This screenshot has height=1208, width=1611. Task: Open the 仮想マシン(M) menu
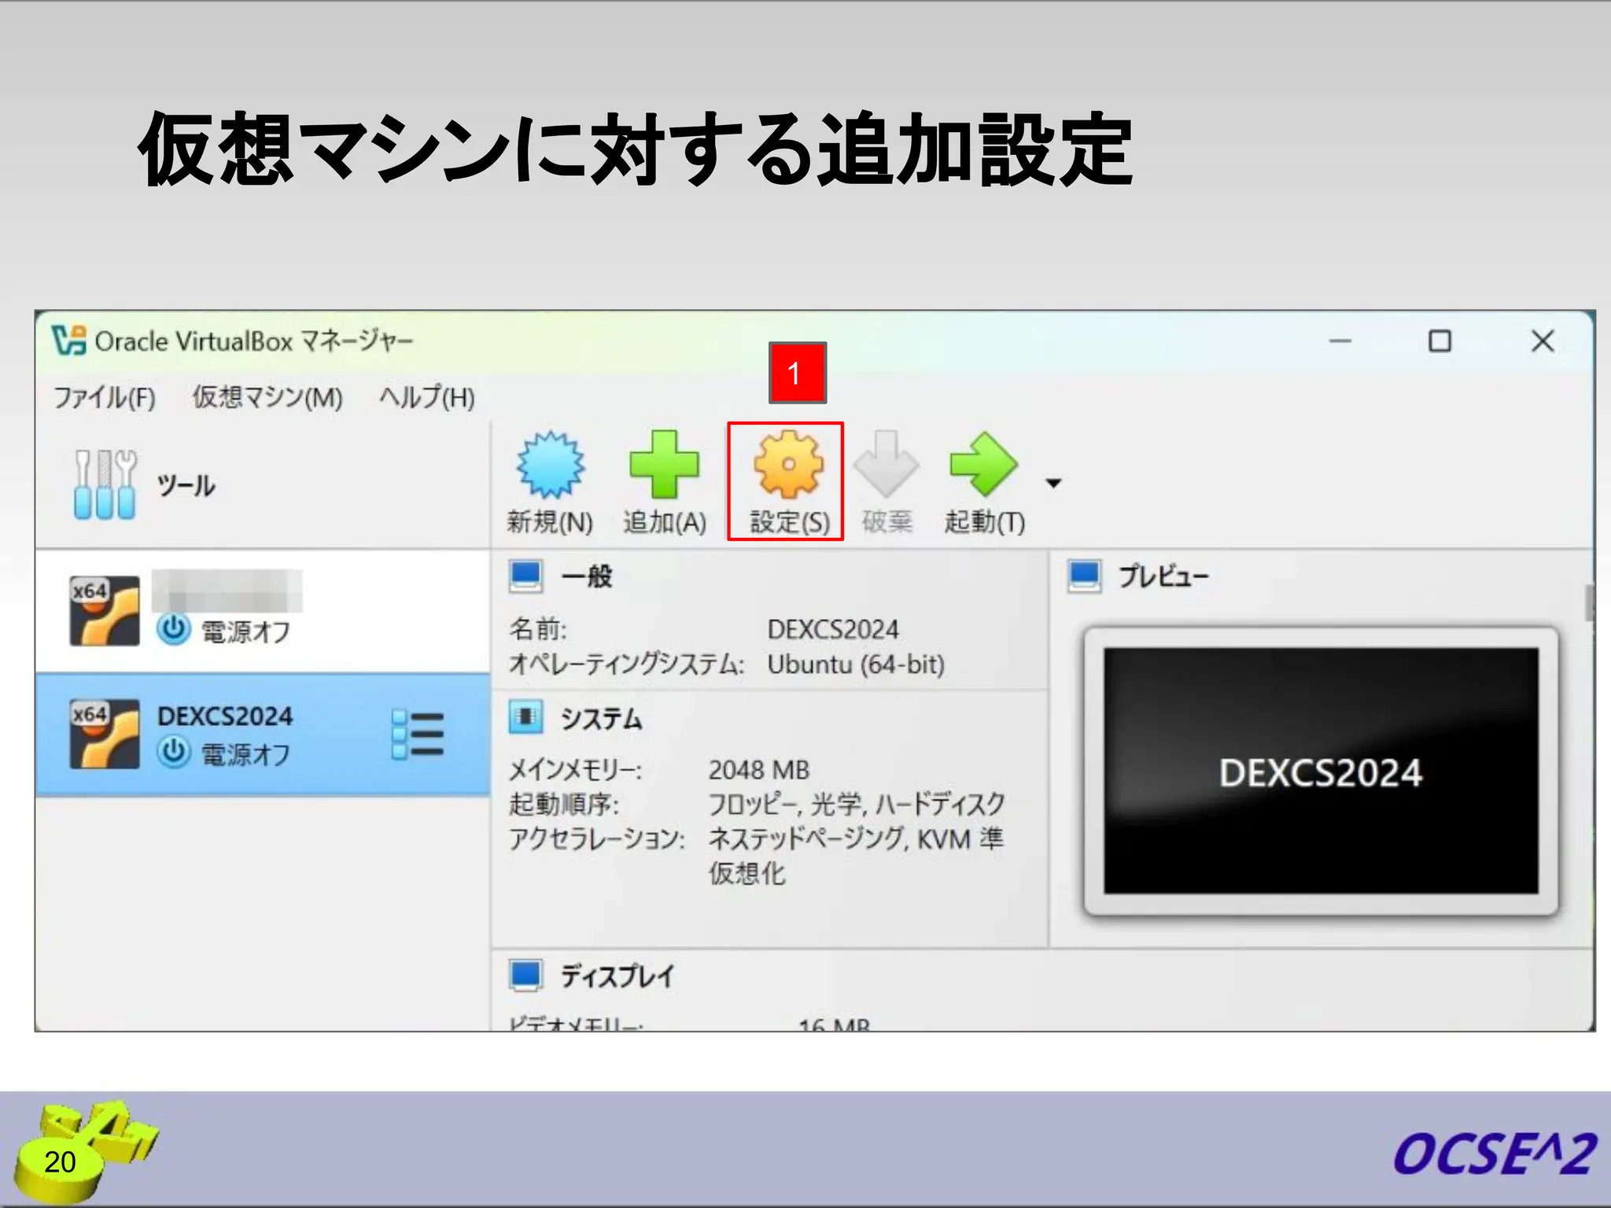[x=267, y=397]
